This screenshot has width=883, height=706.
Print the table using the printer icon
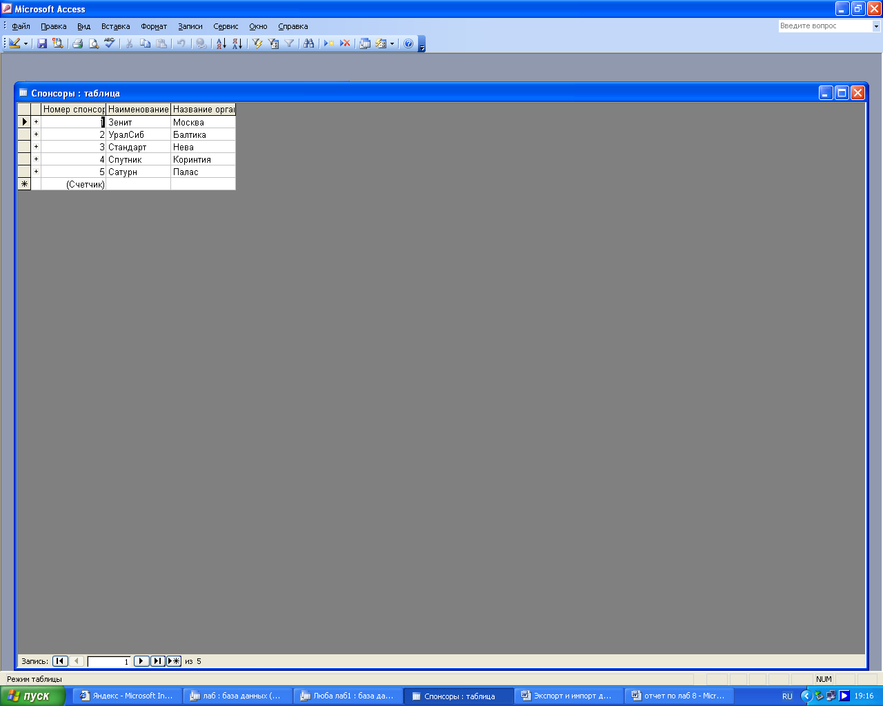78,43
